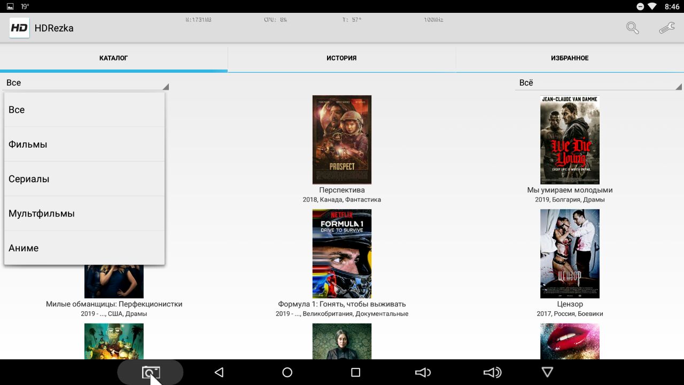
Task: Click the '2019 - ..., США, Драмы' caption
Action: click(114, 314)
